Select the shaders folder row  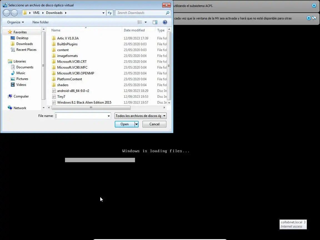pyautogui.click(x=109, y=85)
